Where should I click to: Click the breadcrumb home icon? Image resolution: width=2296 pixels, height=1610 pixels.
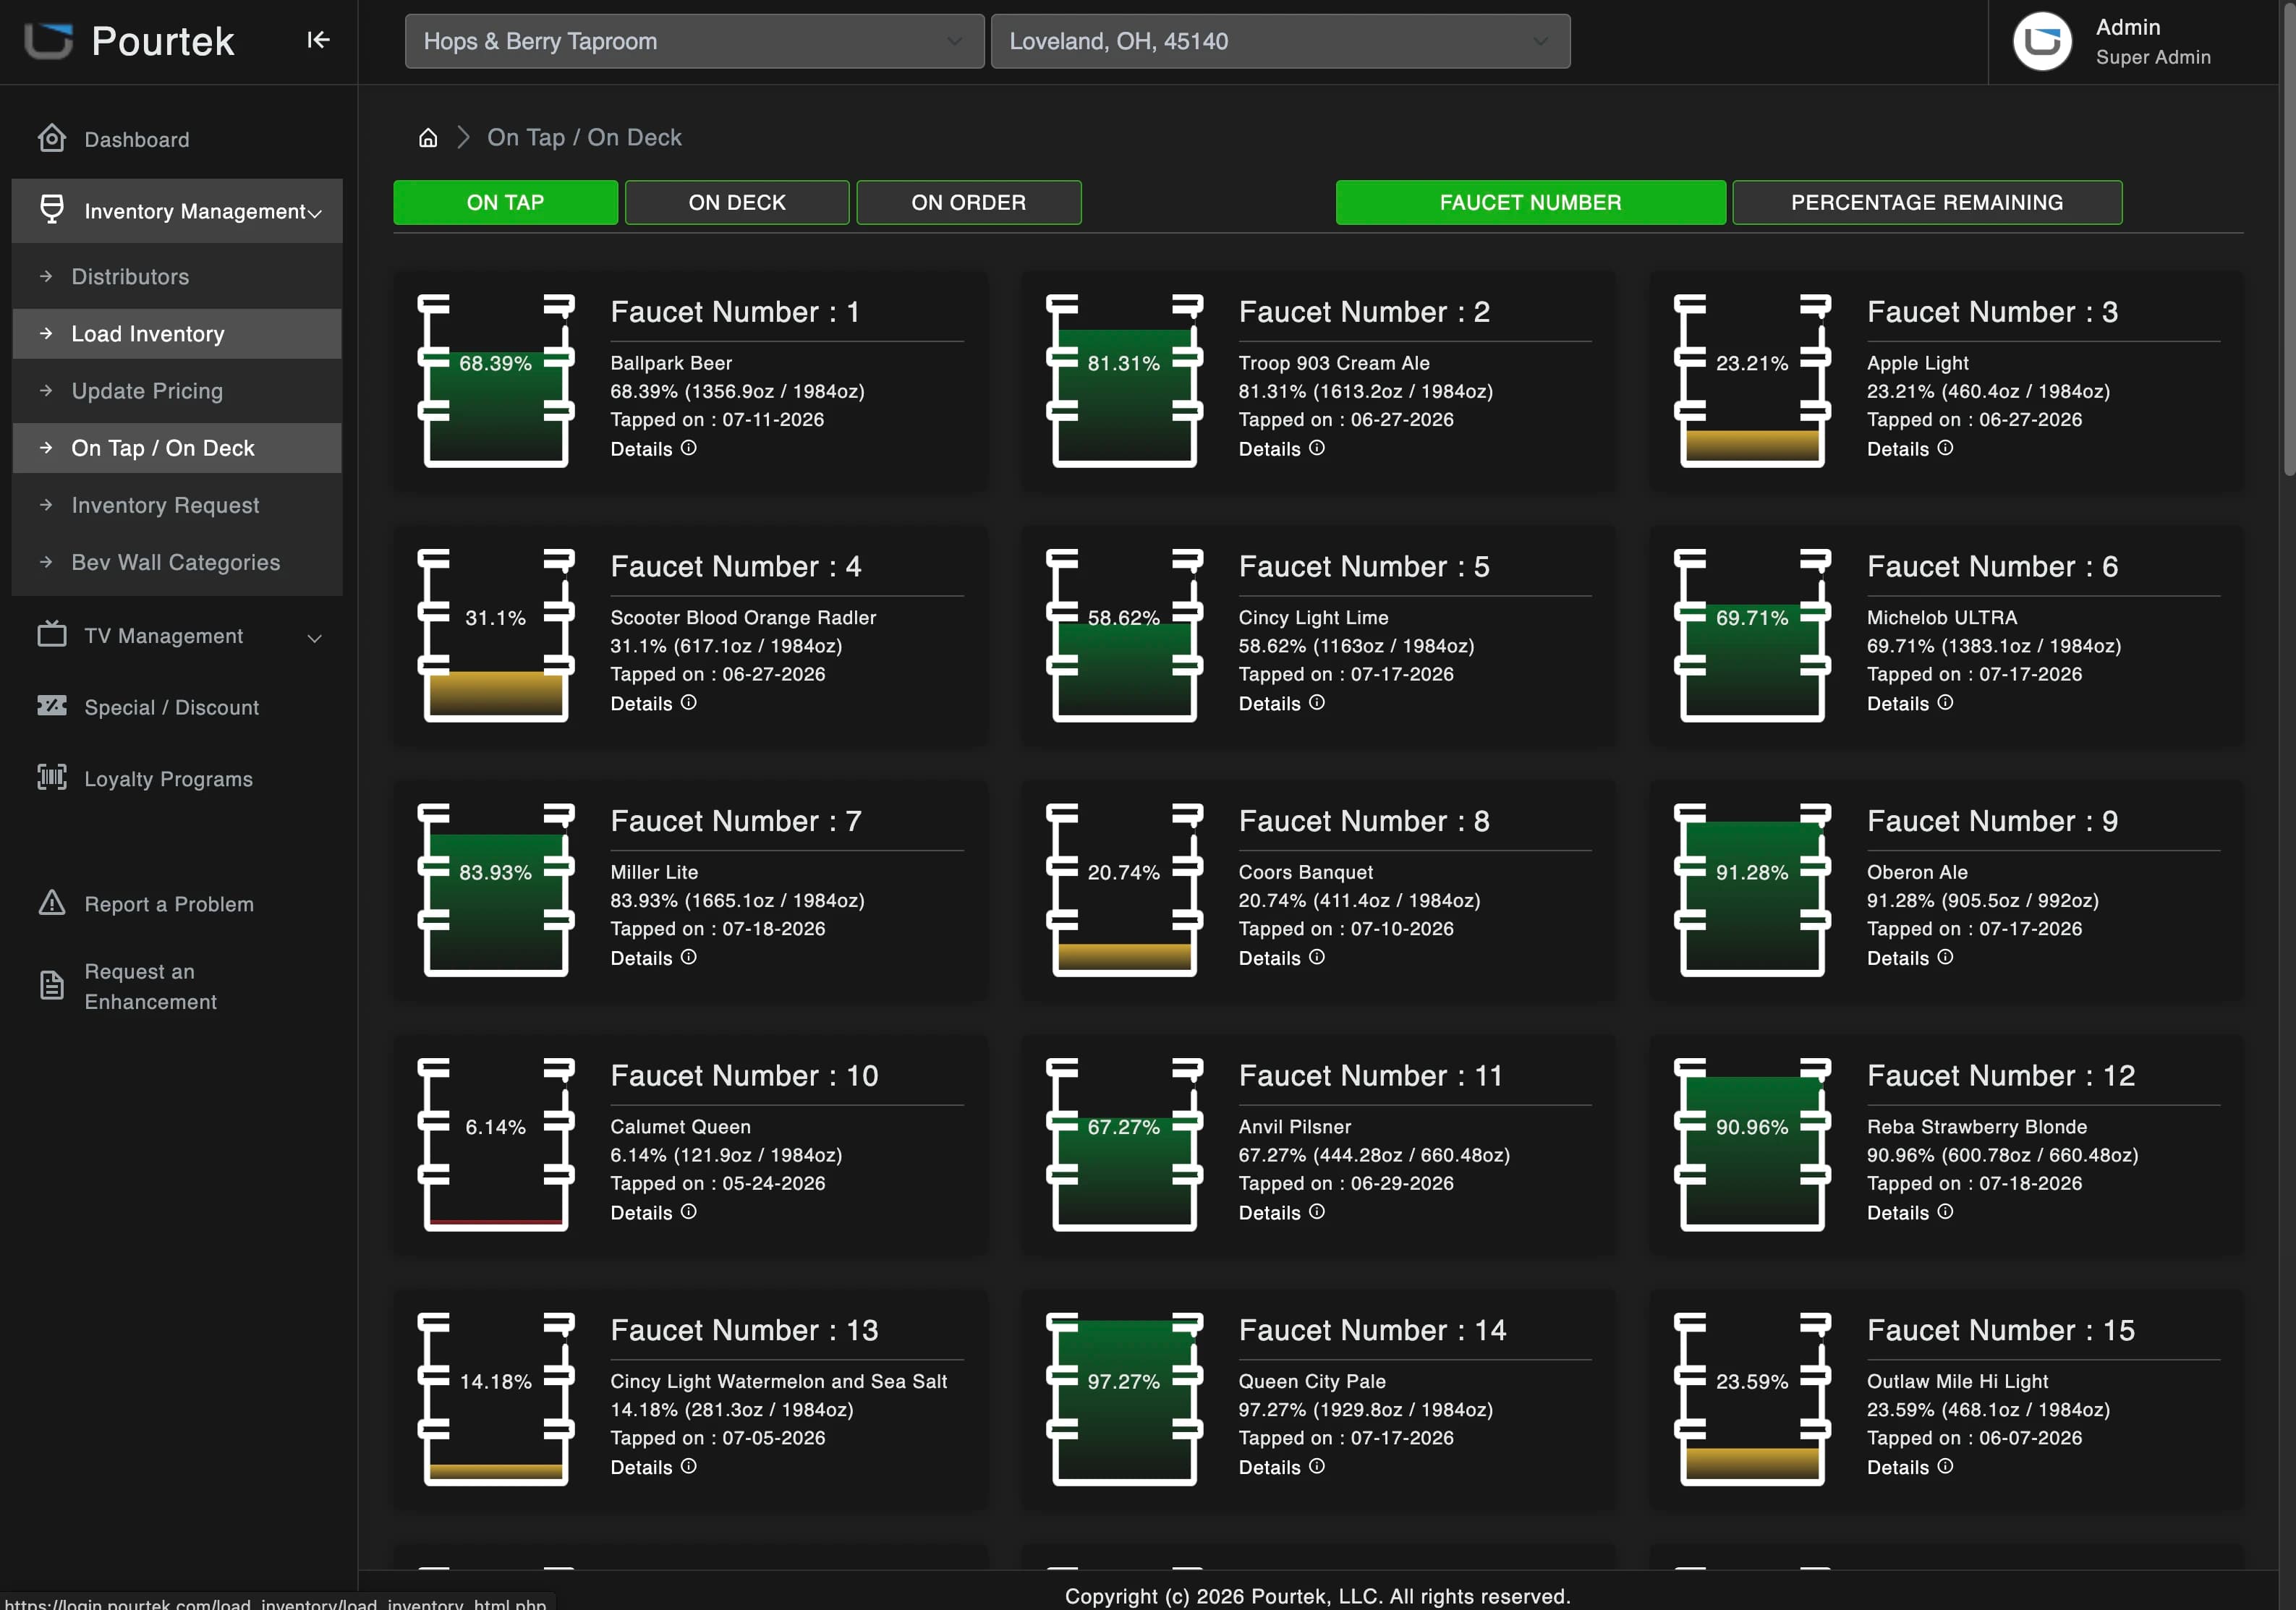[428, 138]
